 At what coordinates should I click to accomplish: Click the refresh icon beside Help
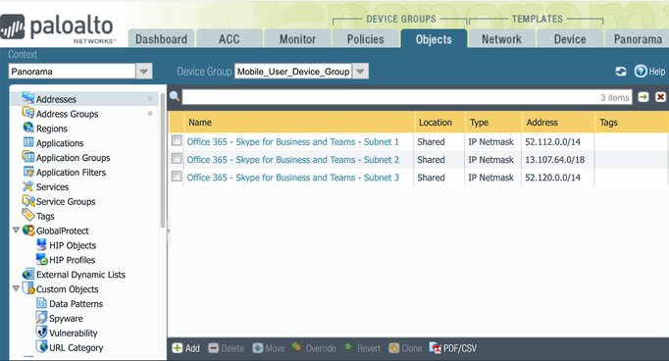click(621, 72)
